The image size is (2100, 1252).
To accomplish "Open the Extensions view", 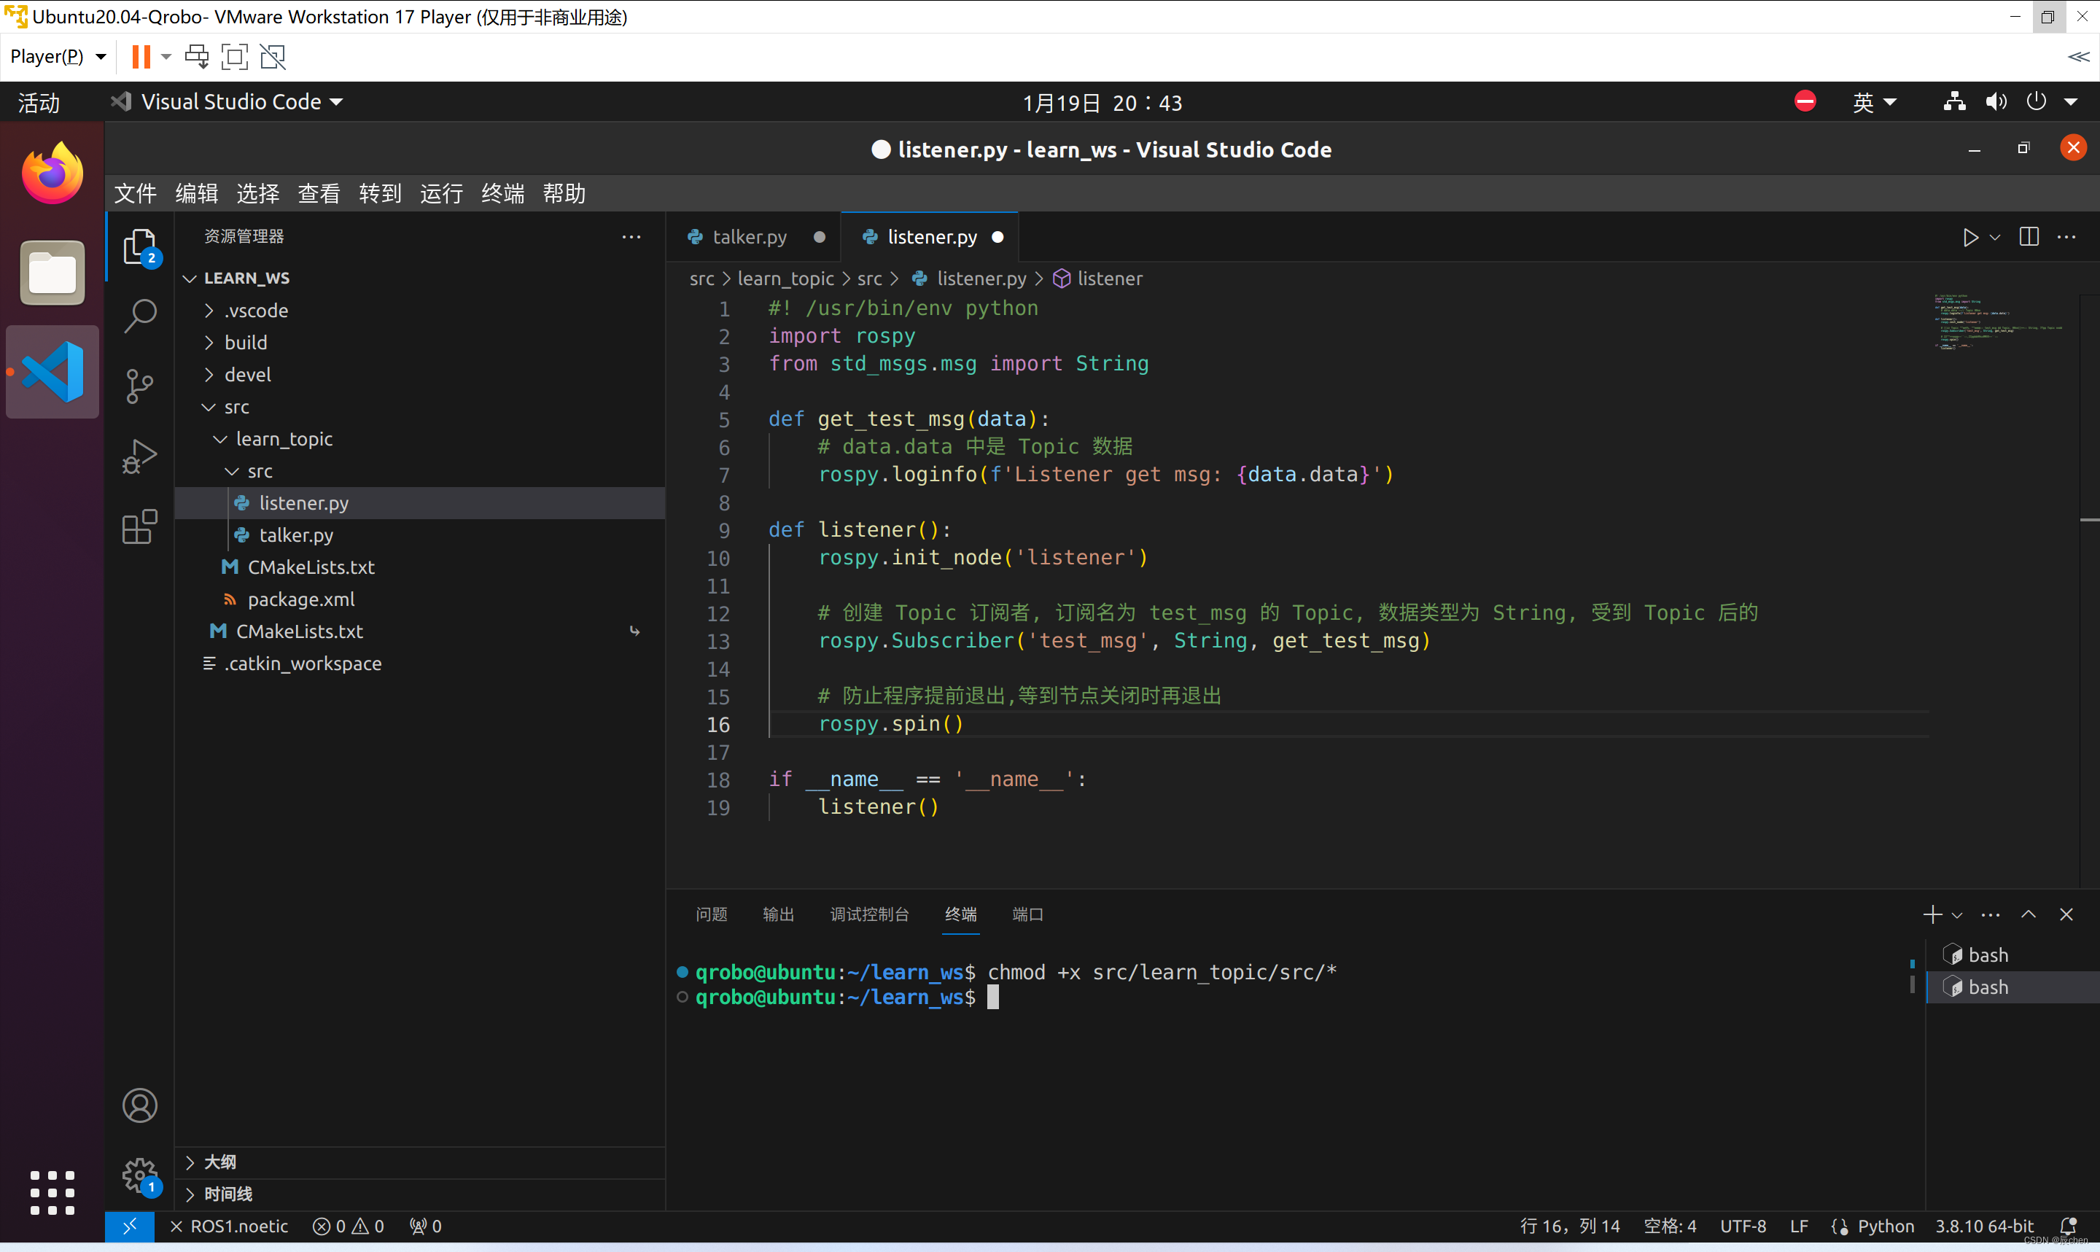I will point(140,527).
